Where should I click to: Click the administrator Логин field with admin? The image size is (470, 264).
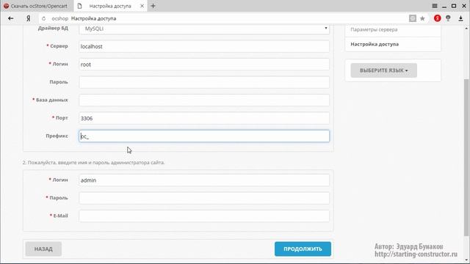click(204, 180)
